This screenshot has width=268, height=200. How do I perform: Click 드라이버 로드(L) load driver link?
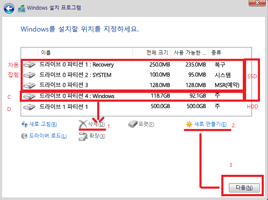48,136
